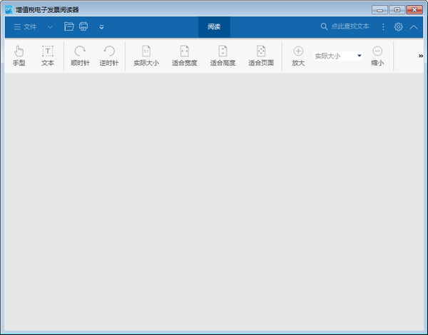Set view to 实际大小 actual size

click(146, 56)
